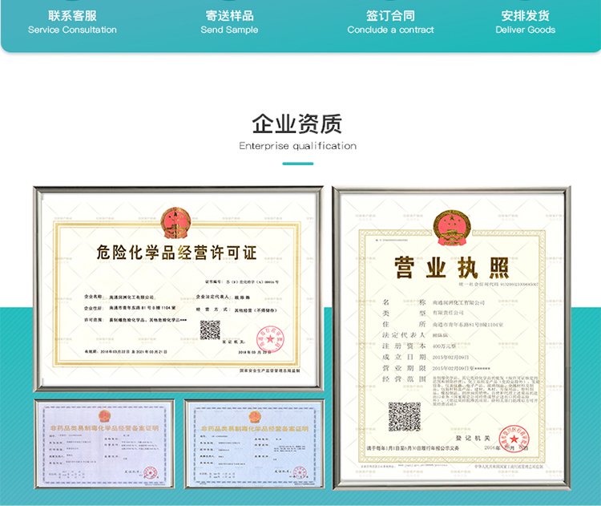
Task: Click the teal bar under Enterprise qualification
Action: pos(297,164)
